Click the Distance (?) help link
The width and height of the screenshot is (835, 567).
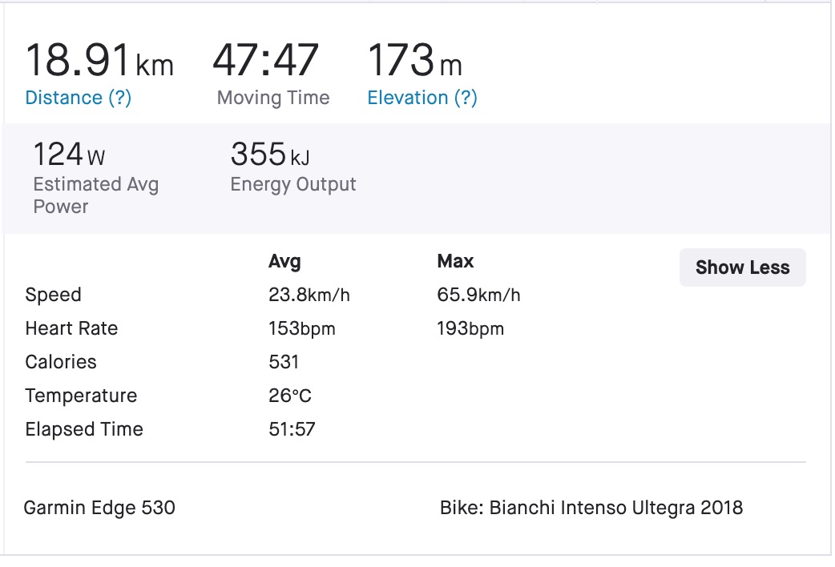pos(79,98)
